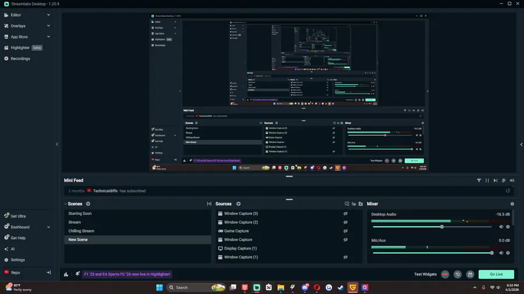The height and width of the screenshot is (294, 524).
Task: Select the Game Capture source row
Action: click(x=289, y=231)
